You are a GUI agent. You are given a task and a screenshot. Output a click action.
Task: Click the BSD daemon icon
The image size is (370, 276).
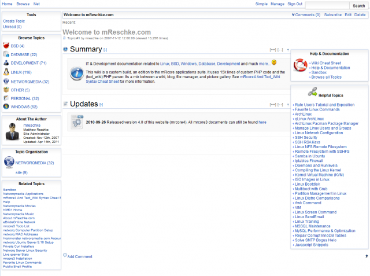pos(6,45)
